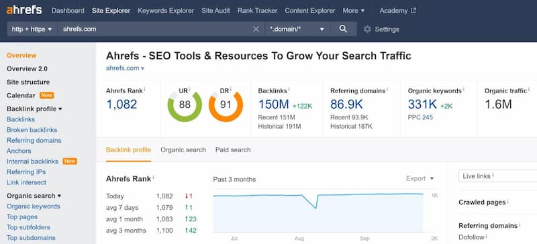Click the 1,082 Ahrefs Rank value
This screenshot has width=537, height=244.
[x=121, y=105]
